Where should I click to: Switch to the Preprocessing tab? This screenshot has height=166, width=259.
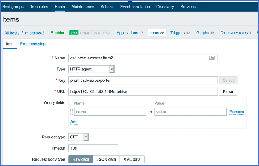click(33, 44)
